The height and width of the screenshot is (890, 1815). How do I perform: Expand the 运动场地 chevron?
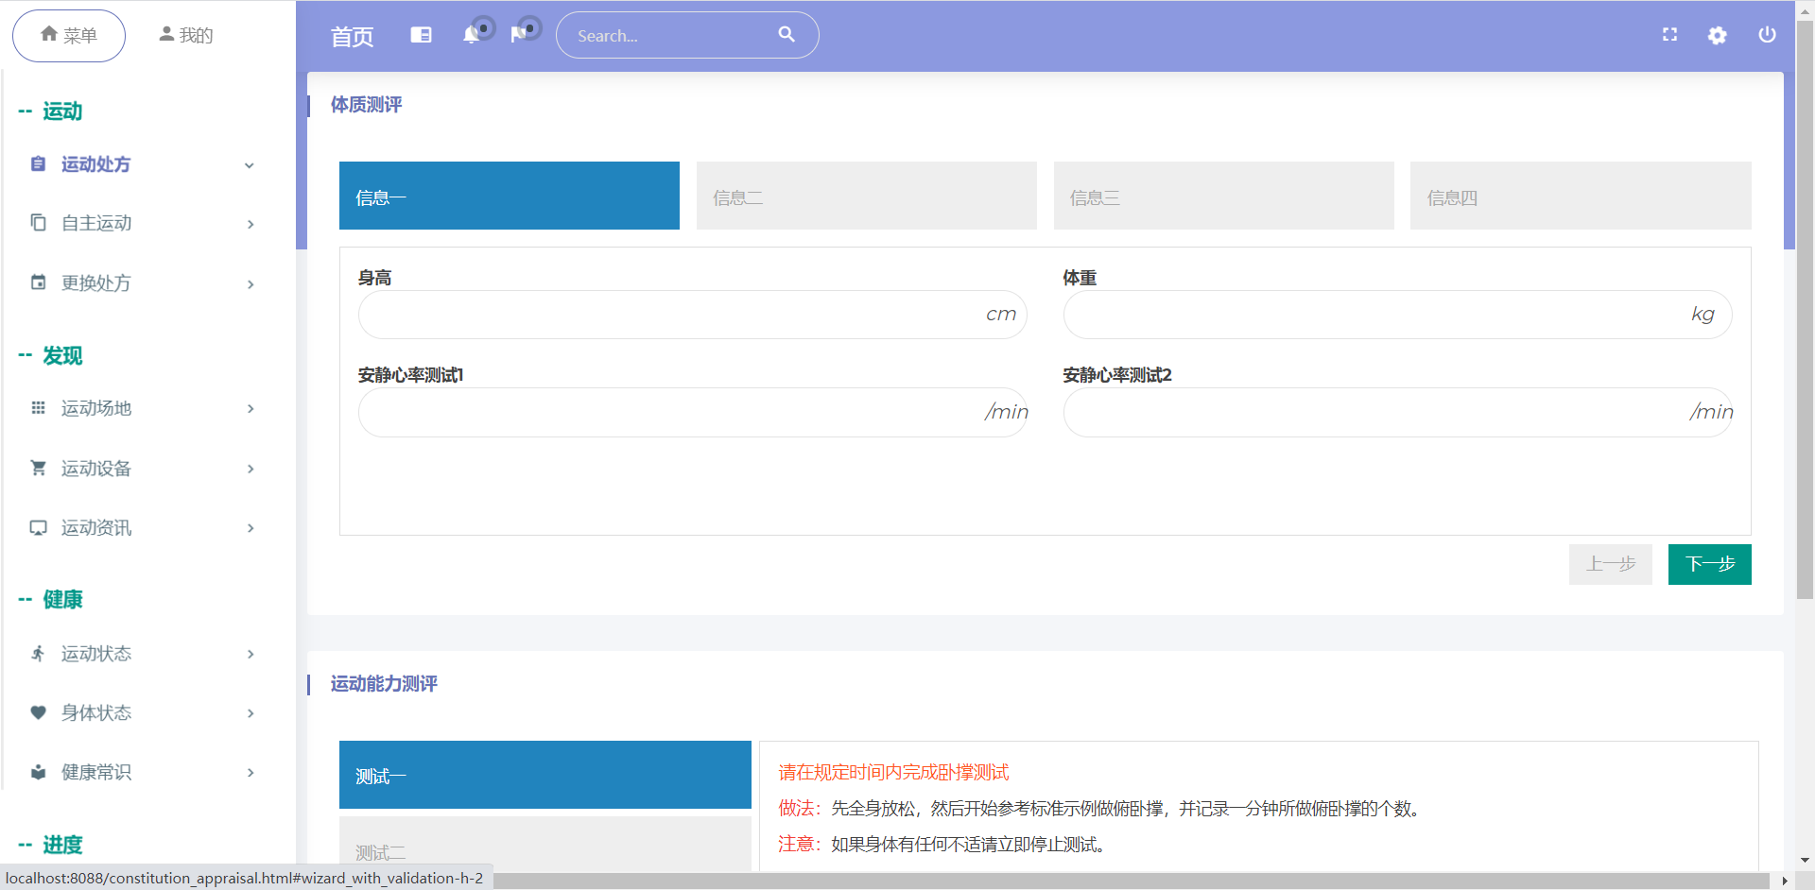251,409
